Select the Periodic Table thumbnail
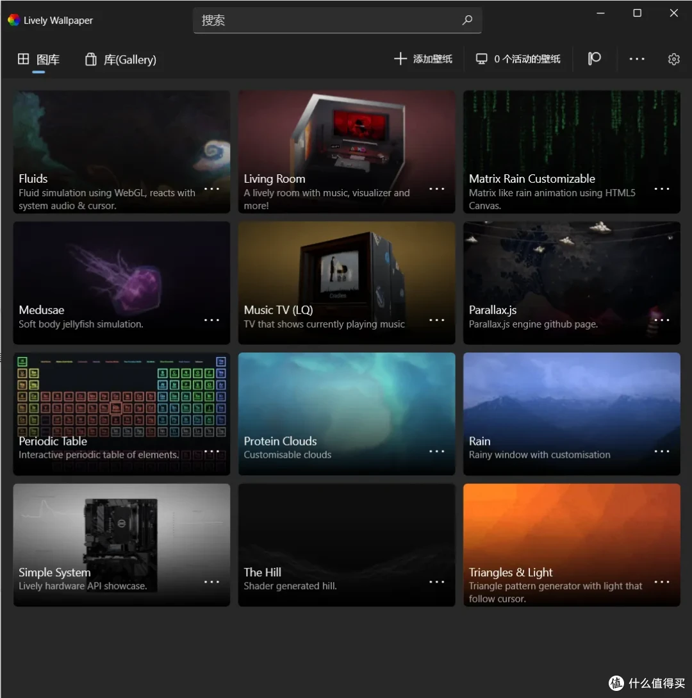This screenshot has width=692, height=698. coord(122,414)
